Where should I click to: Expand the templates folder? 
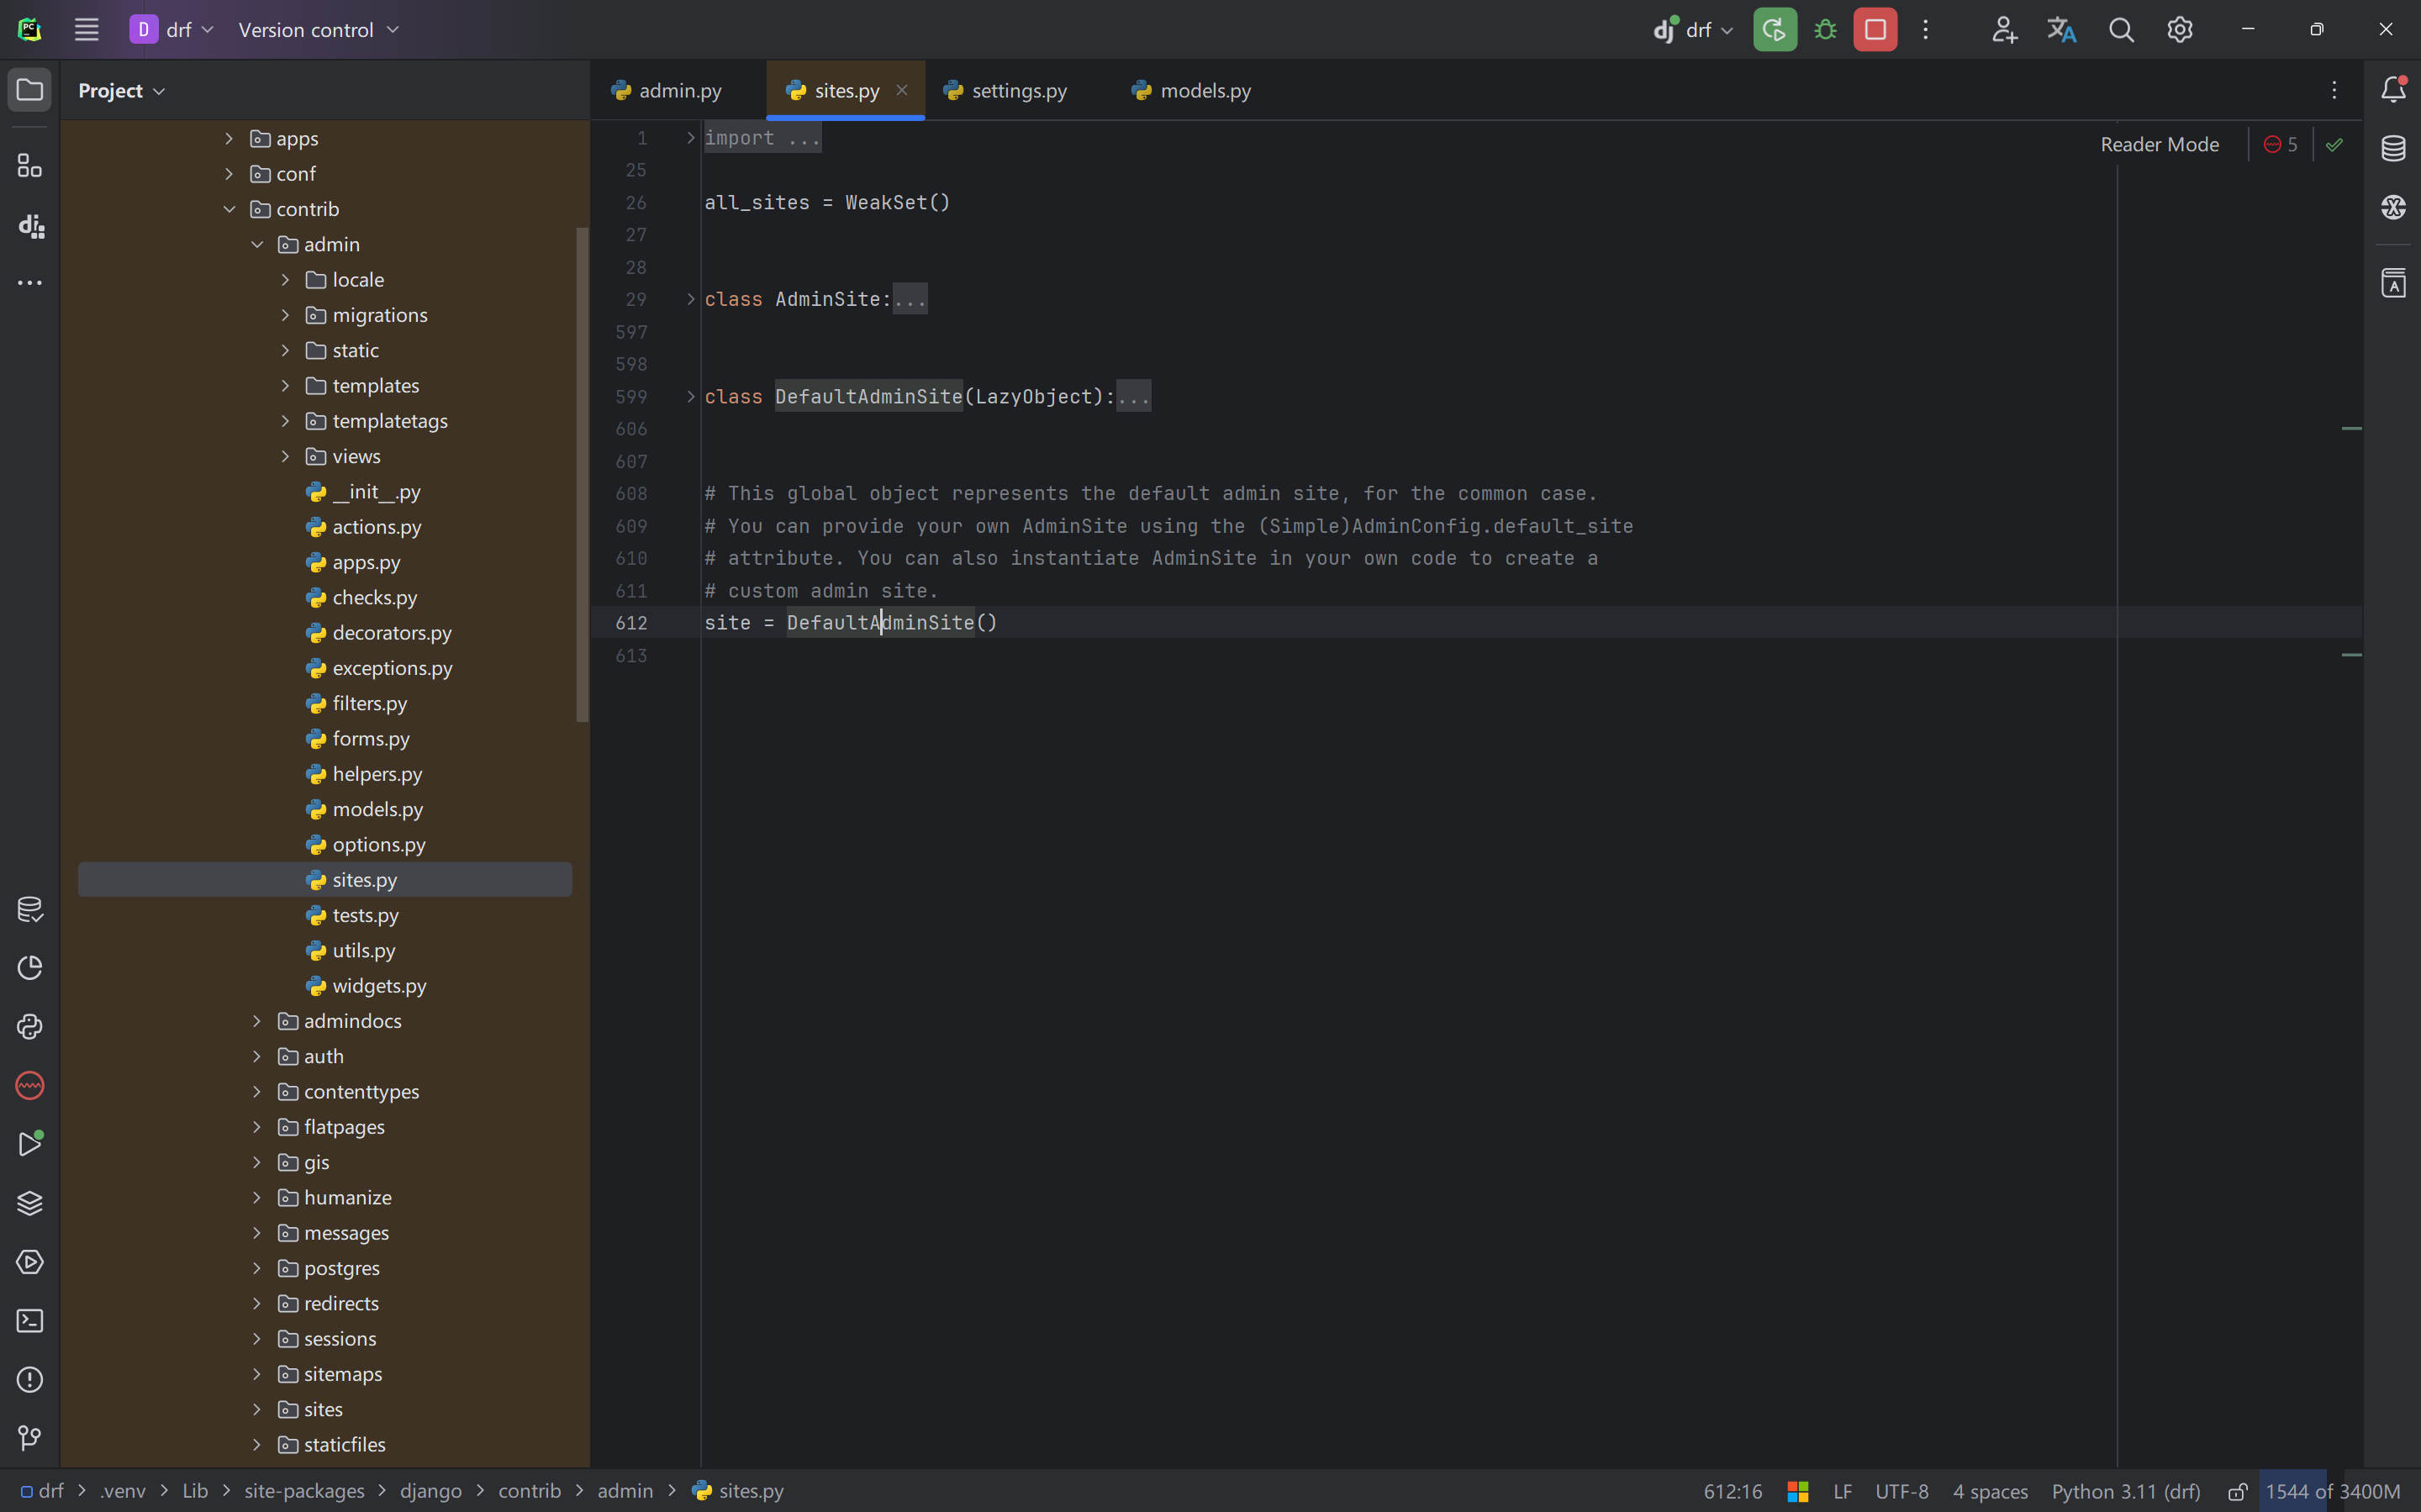[x=285, y=386]
